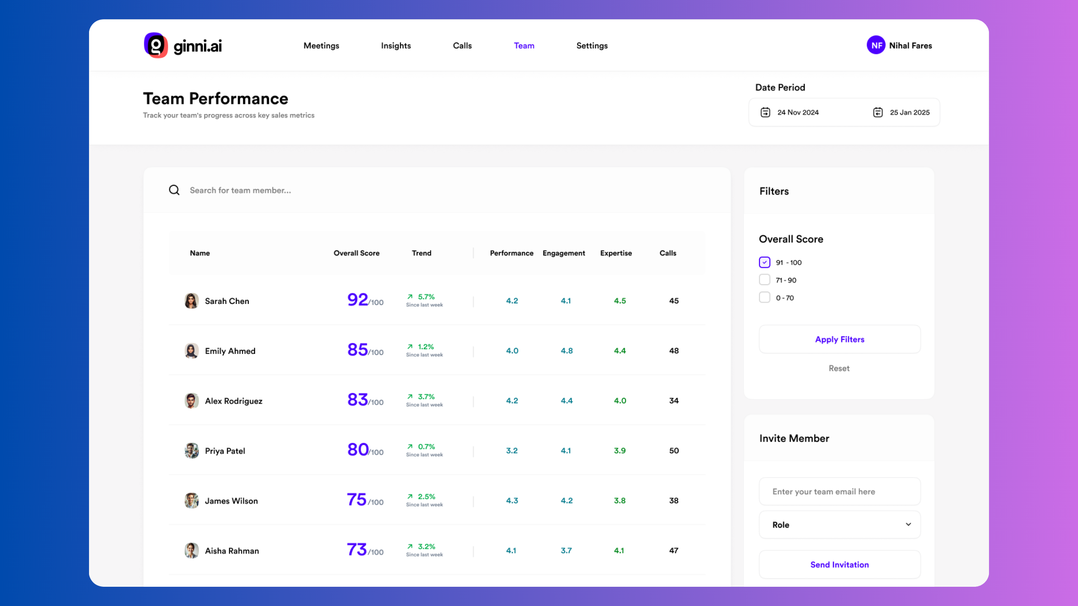Click Alex Rodriguez's calls count 34
Viewport: 1078px width, 606px height.
pyautogui.click(x=674, y=401)
